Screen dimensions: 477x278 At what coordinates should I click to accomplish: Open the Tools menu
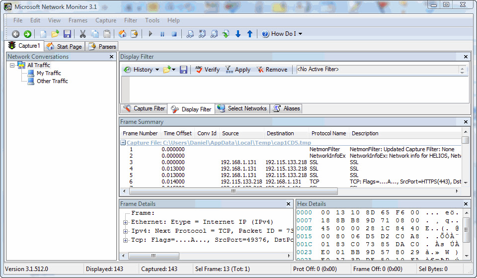pyautogui.click(x=152, y=20)
